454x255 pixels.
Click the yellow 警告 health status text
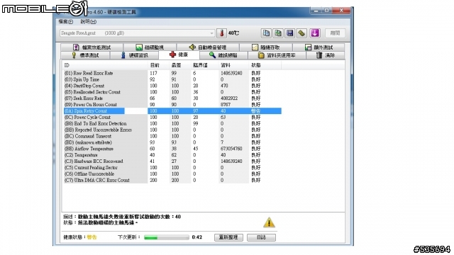[92, 237]
